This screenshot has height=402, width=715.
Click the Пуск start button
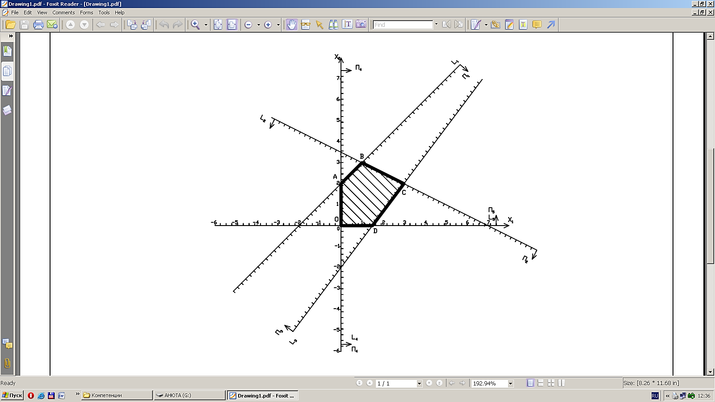12,395
